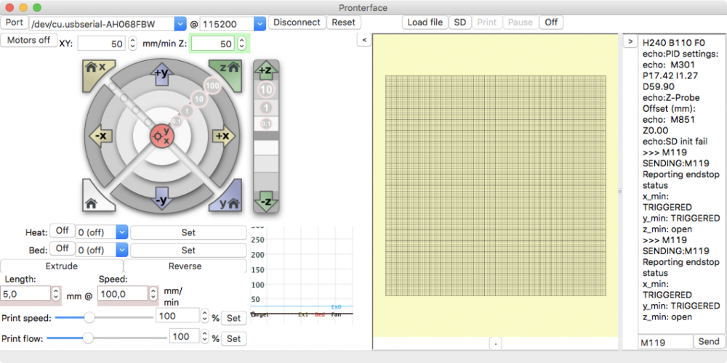Click the Print flow slider

(x=107, y=338)
